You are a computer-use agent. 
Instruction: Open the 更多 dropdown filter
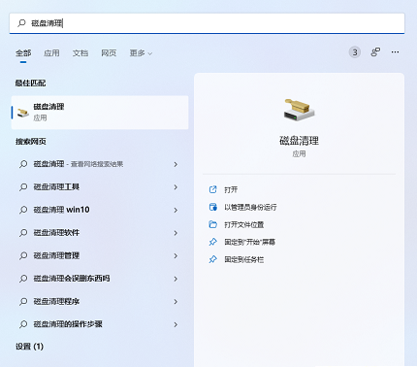[141, 53]
